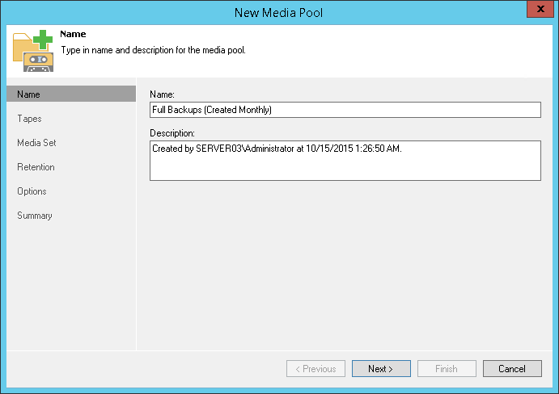Click the bold Name heading in header
This screenshot has width=559, height=394.
point(73,35)
